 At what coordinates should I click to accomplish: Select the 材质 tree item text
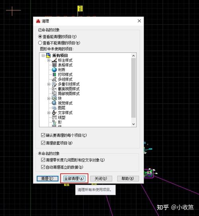point(62,70)
